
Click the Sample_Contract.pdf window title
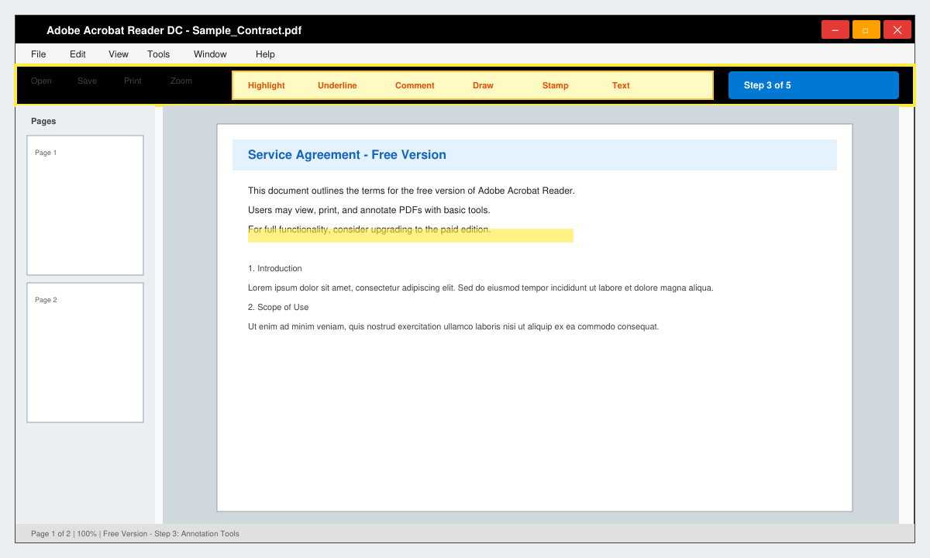[174, 30]
